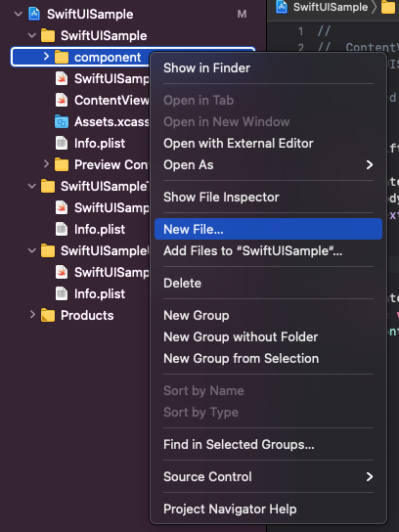The width and height of the screenshot is (399, 532).
Task: Select Delete in the context menu
Action: tap(268, 283)
